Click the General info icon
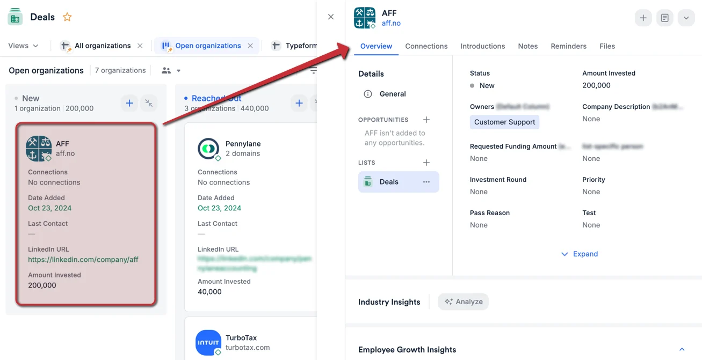Image resolution: width=702 pixels, height=360 pixels. [x=368, y=94]
